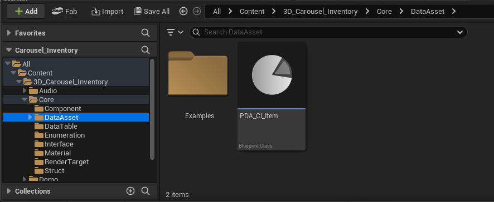Image resolution: width=494 pixels, height=202 pixels.
Task: Select the Struct folder
Action: [x=76, y=170]
